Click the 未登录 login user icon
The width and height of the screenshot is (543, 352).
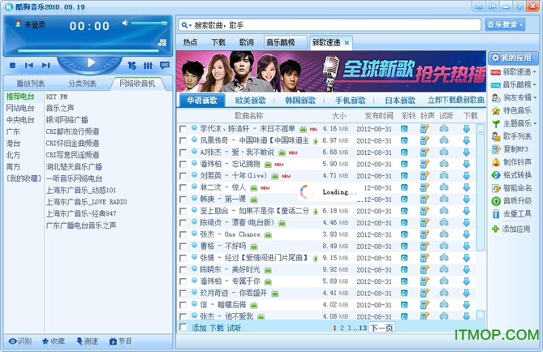(18, 24)
